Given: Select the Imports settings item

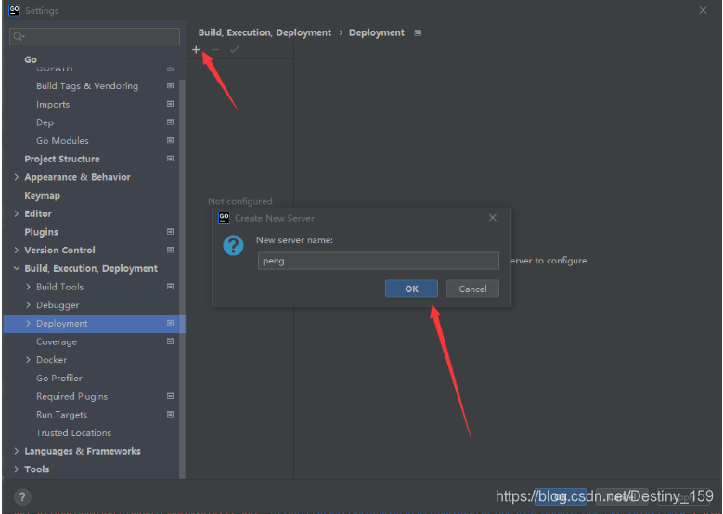Looking at the screenshot, I should click(53, 104).
